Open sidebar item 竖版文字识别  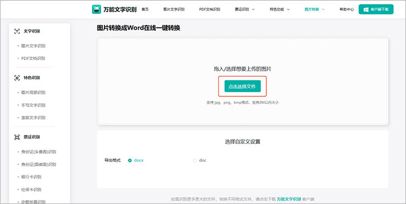point(33,118)
